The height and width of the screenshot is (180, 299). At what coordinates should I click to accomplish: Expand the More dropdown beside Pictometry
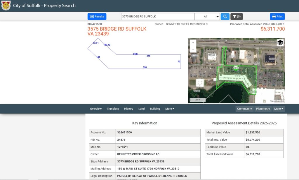pos(278,109)
